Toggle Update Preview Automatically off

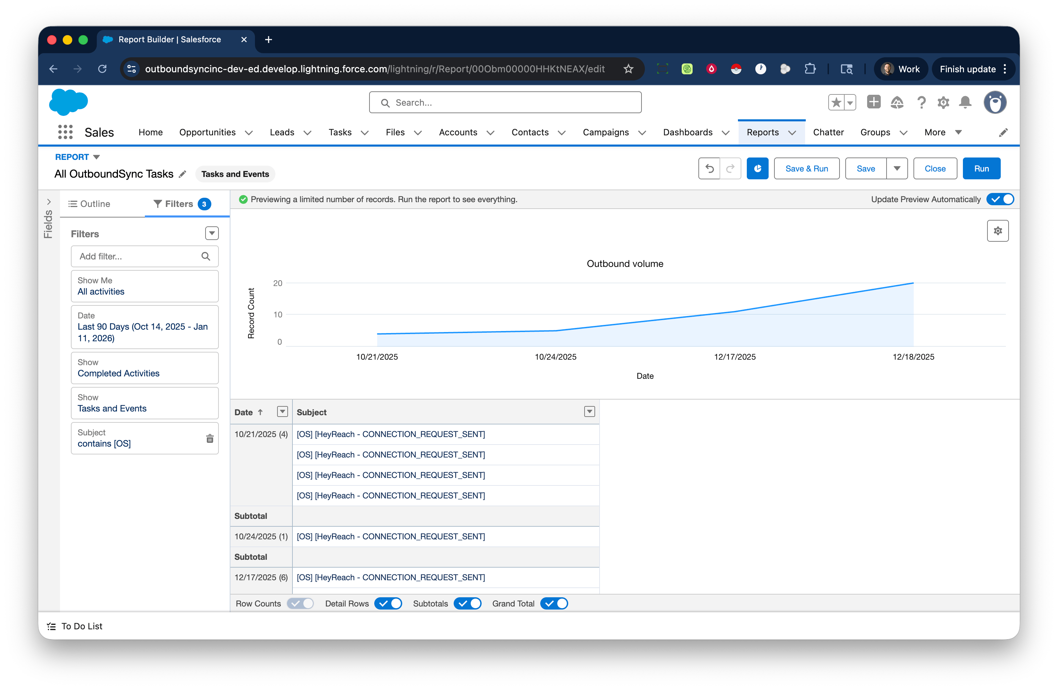(x=1000, y=199)
